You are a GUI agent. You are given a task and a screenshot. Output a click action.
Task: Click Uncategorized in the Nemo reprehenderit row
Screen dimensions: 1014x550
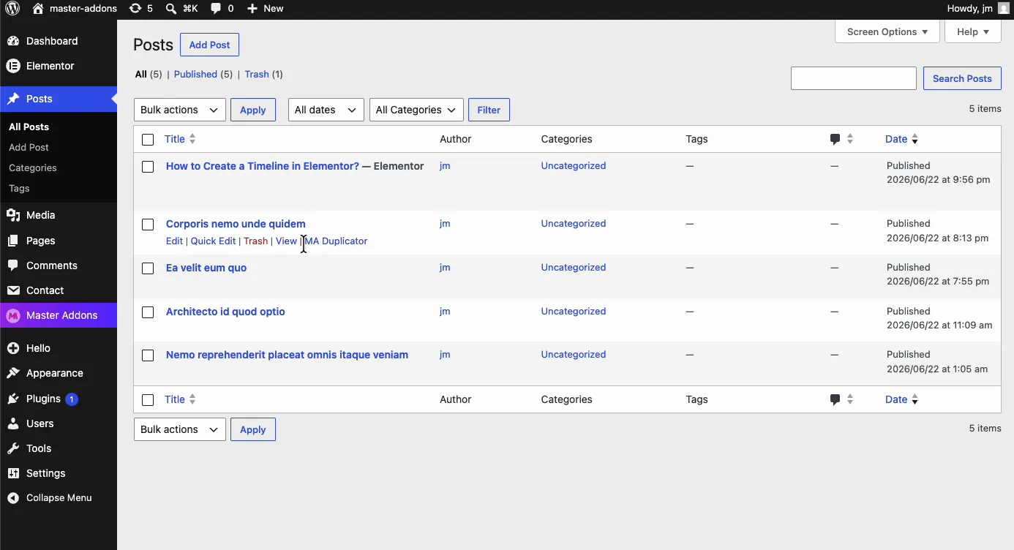coord(574,355)
